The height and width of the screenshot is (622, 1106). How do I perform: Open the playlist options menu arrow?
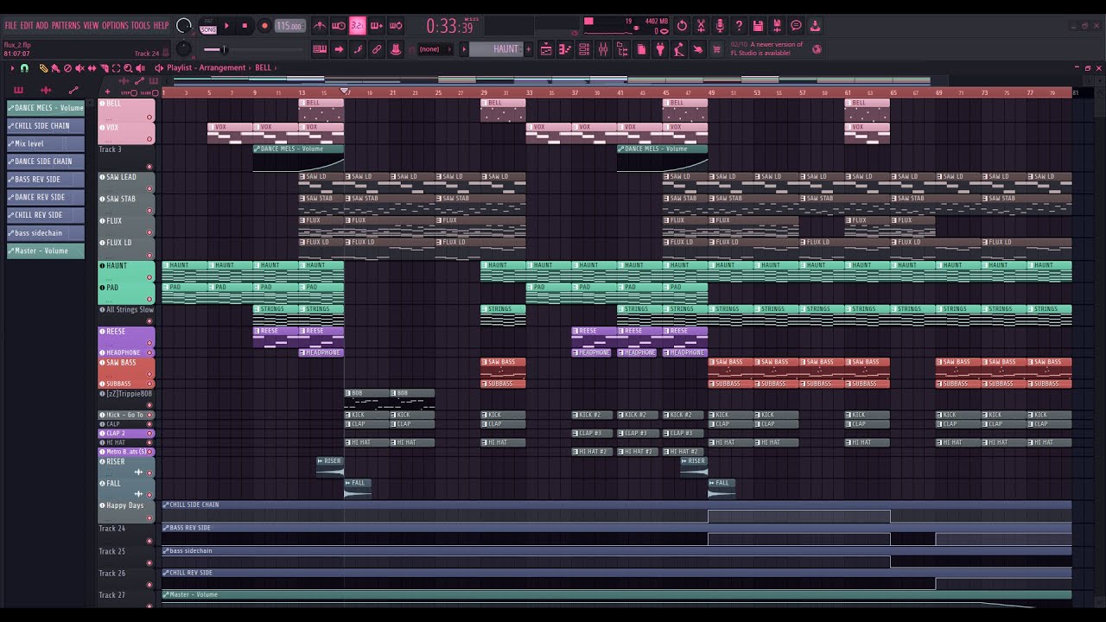[x=12, y=68]
